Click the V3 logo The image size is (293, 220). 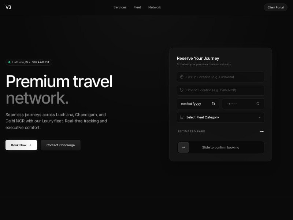pos(8,7)
